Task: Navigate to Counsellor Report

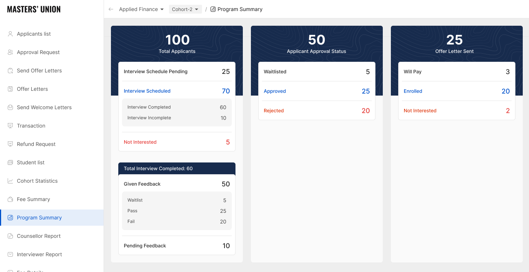Action: (39, 236)
